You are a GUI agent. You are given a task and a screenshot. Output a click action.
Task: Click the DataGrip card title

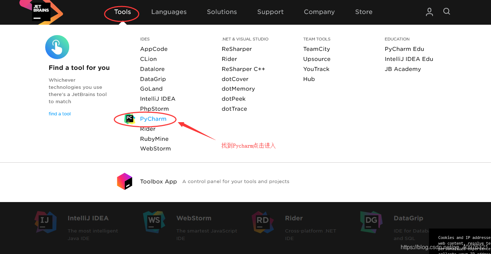[409, 218]
